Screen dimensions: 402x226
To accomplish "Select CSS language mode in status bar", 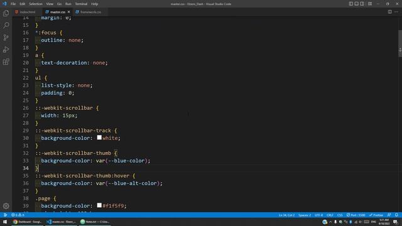I will pyautogui.click(x=340, y=215).
